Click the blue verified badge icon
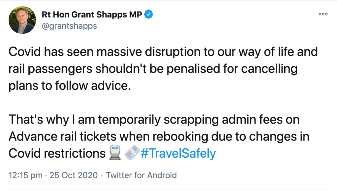This screenshot has width=337, height=191. [149, 15]
